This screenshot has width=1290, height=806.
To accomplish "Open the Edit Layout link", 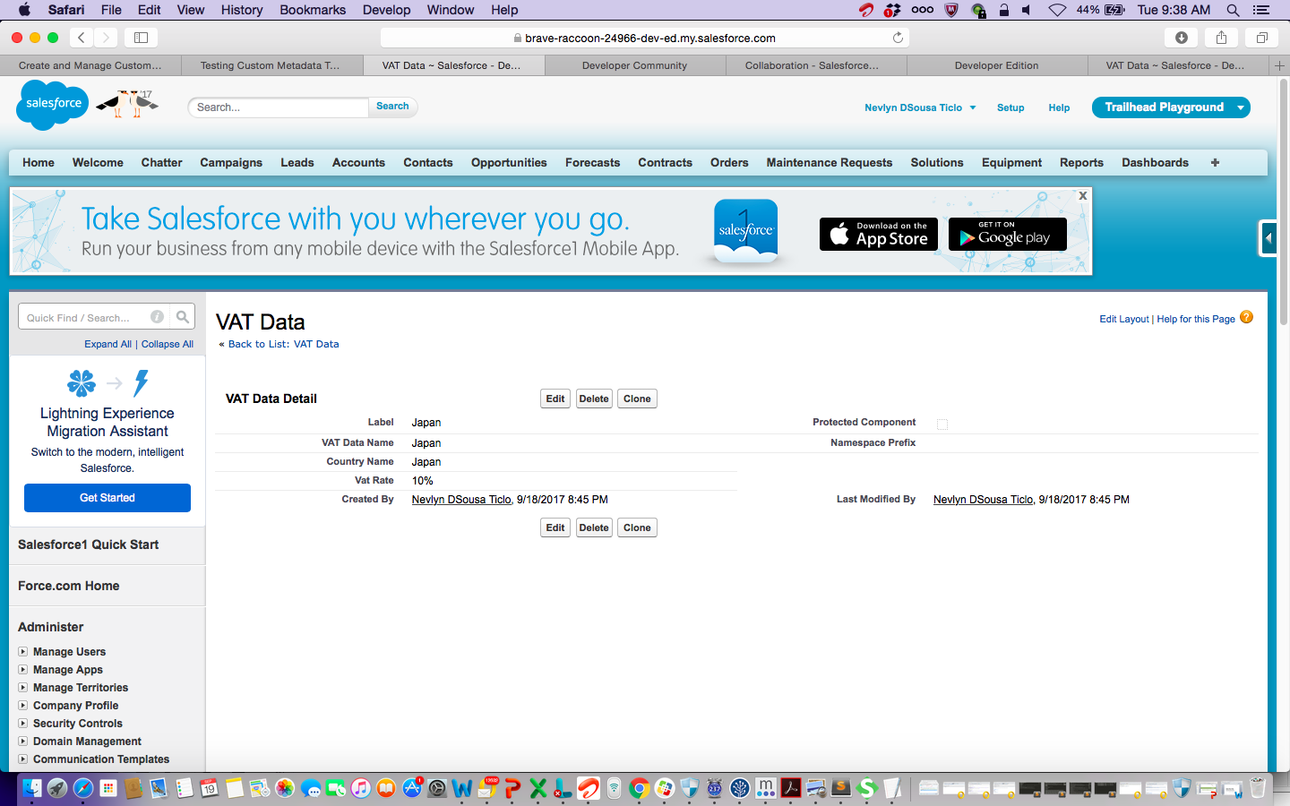I will tap(1124, 319).
